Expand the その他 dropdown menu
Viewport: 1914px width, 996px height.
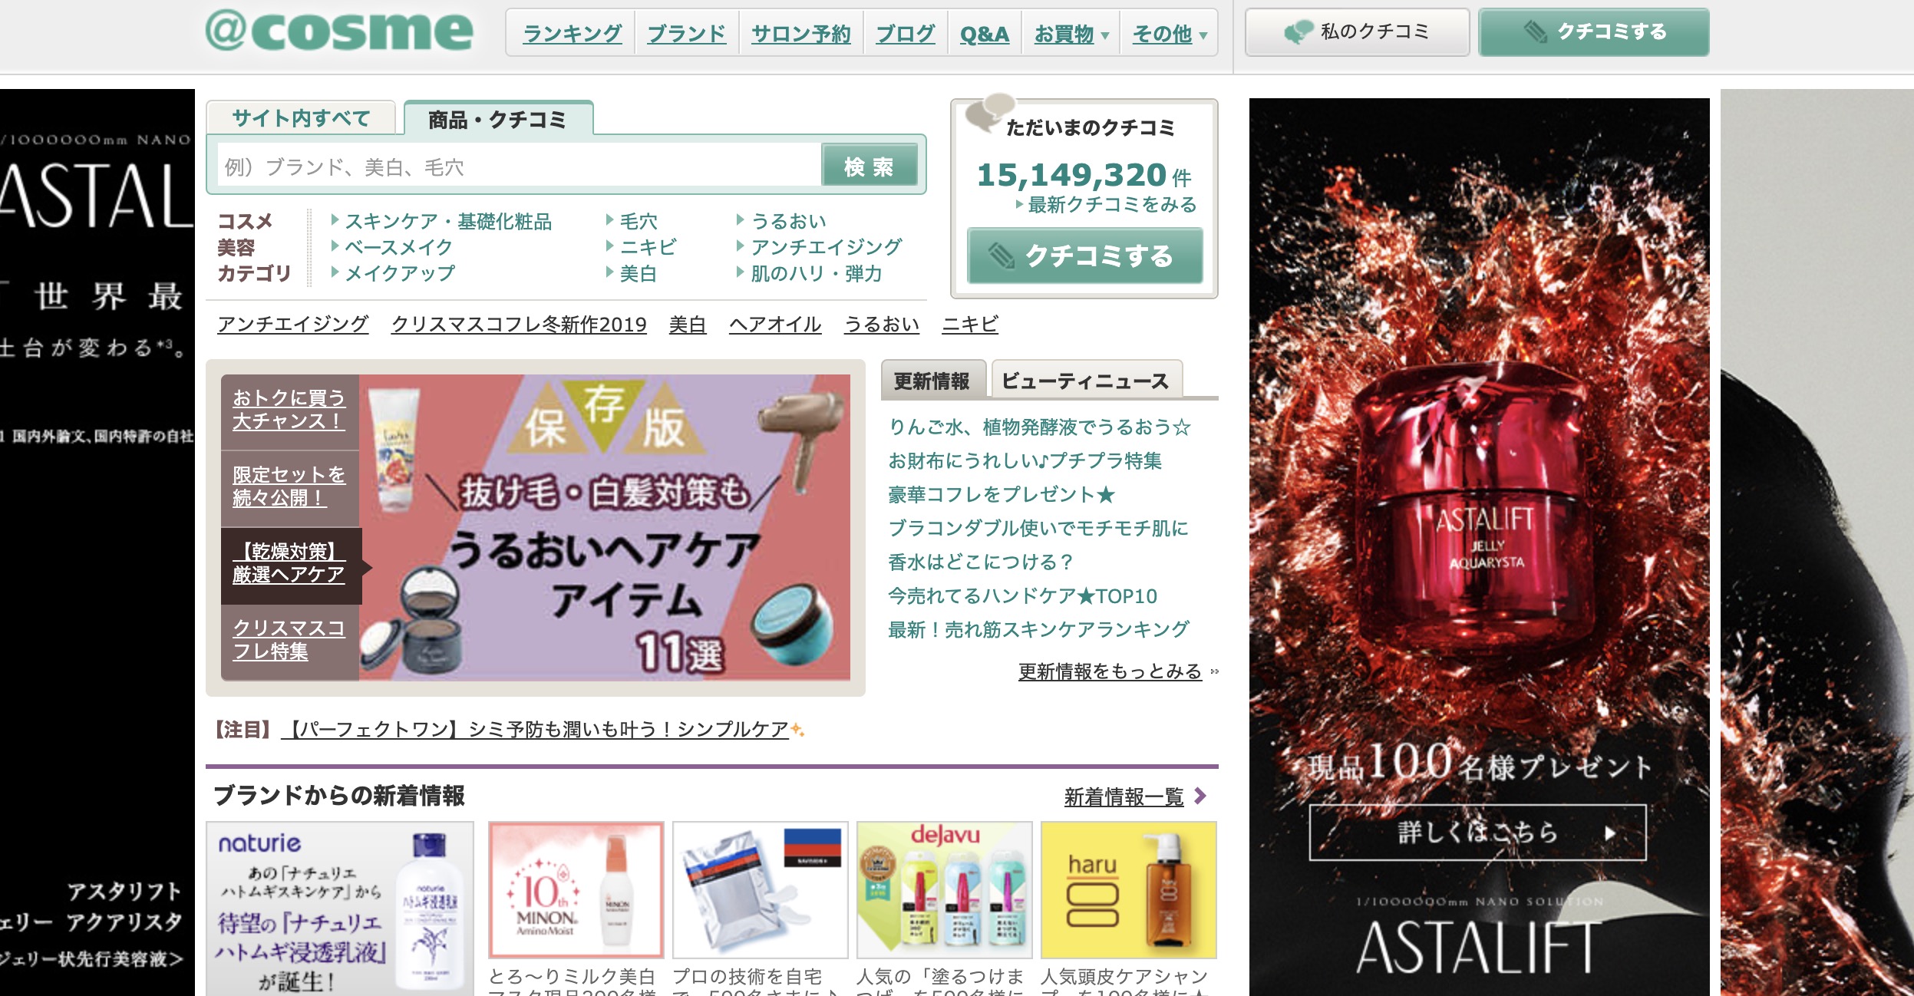point(1170,34)
